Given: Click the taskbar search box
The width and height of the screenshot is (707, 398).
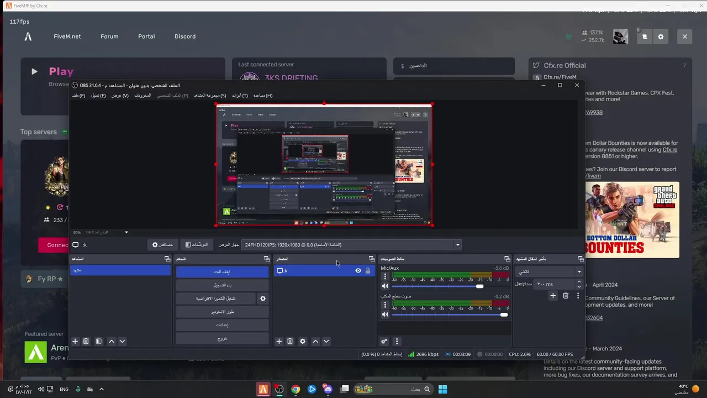Looking at the screenshot, I should [x=393, y=389].
